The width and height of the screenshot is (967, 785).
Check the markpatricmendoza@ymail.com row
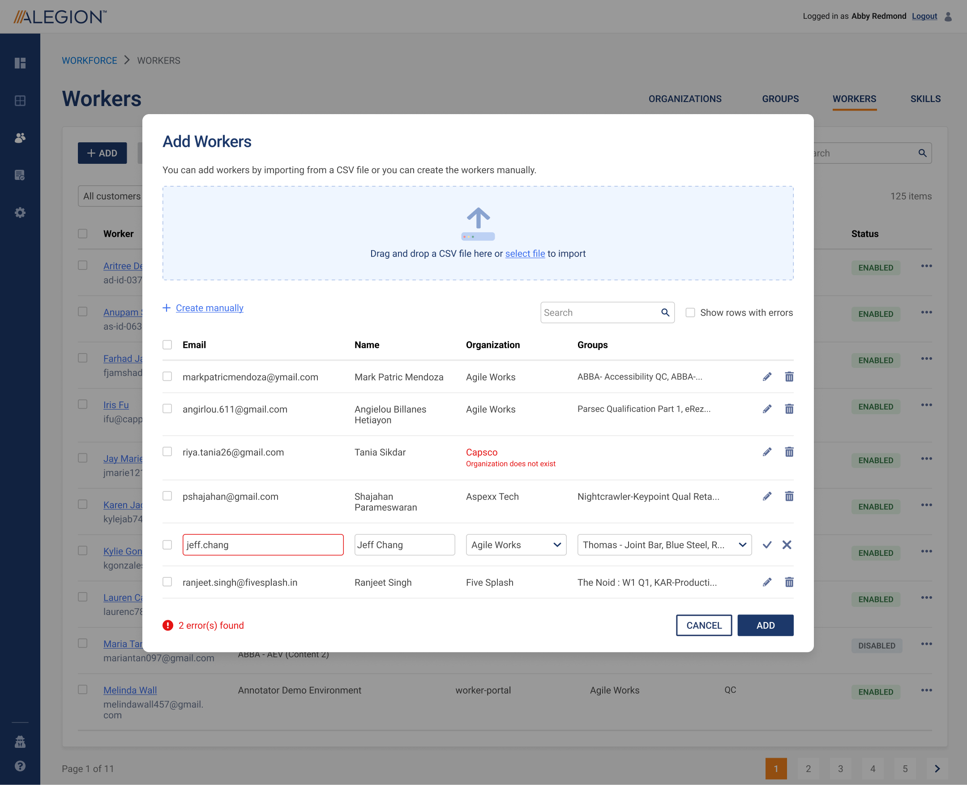tap(167, 376)
